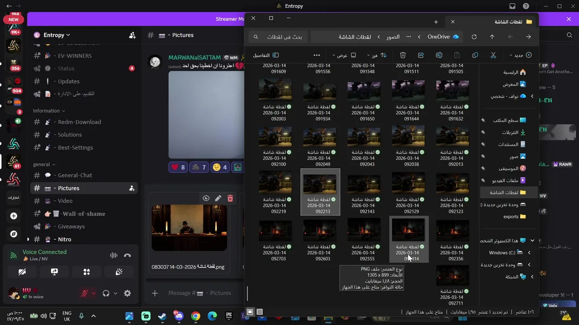Open the General-Chat channel
The width and height of the screenshot is (579, 325).
tap(84, 175)
